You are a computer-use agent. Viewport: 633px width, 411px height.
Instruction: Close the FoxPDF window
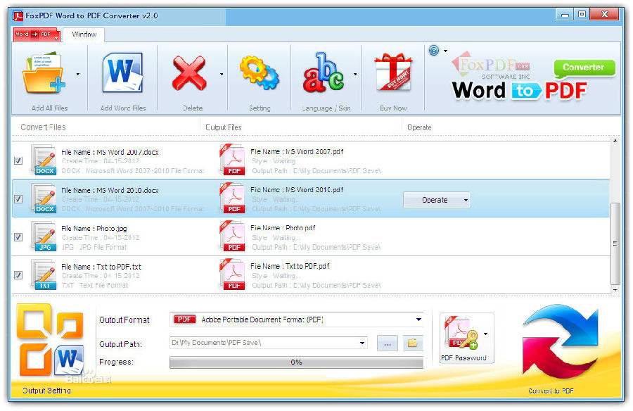[x=604, y=15]
